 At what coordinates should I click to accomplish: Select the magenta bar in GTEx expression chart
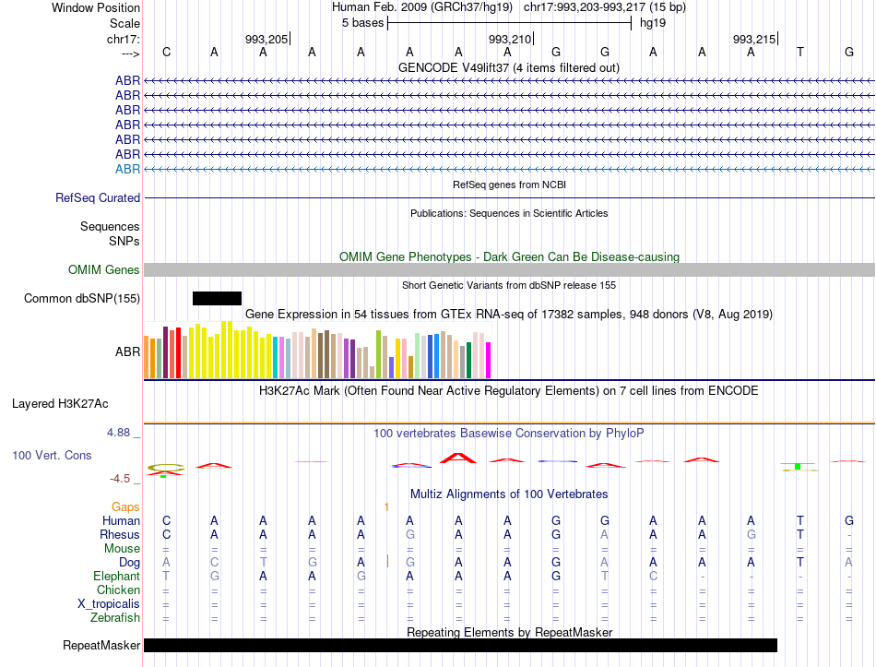pyautogui.click(x=489, y=361)
